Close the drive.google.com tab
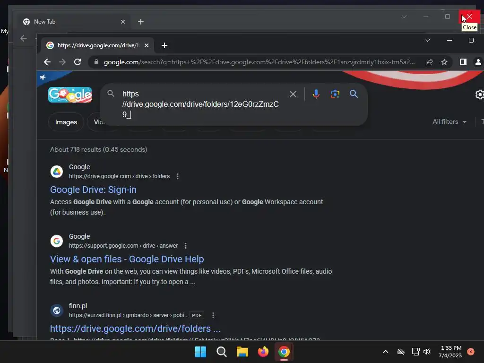Screen dimensions: 484x363 (147, 45)
